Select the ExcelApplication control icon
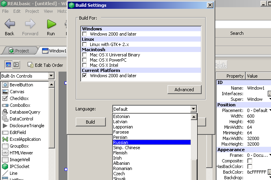Screen dimensions: 271x180 5,139
